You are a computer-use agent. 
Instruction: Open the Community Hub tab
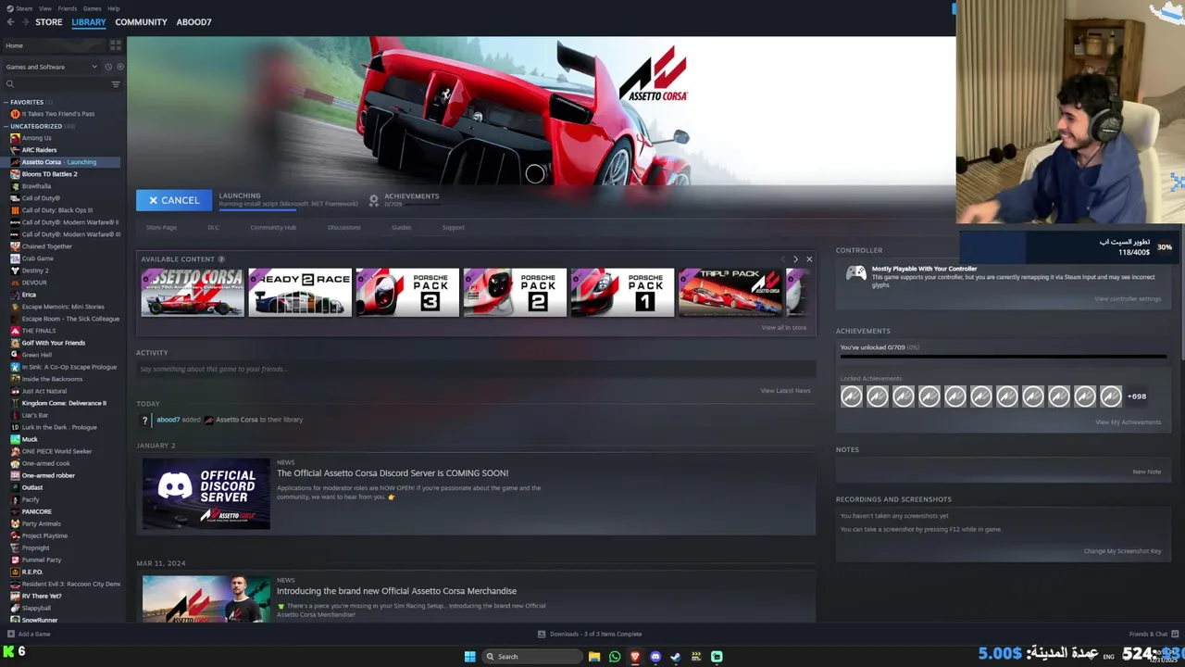click(273, 227)
